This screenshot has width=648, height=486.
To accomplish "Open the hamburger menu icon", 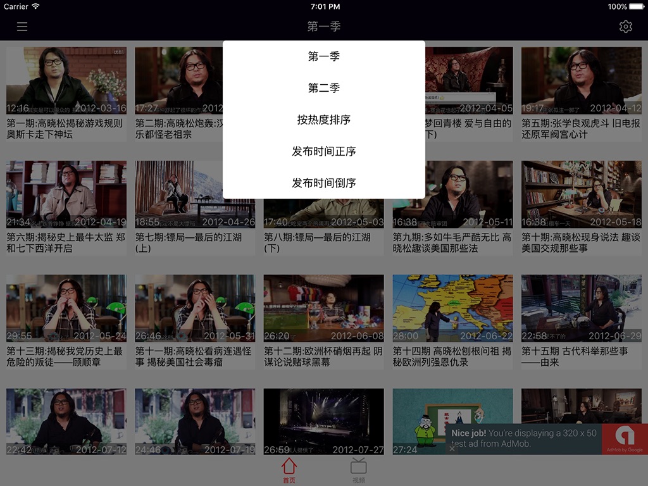I will [x=22, y=27].
